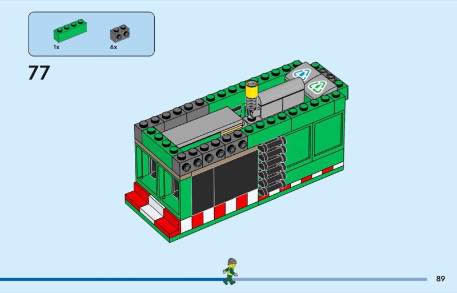Select the stack of black cylinders on the side

tap(272, 166)
